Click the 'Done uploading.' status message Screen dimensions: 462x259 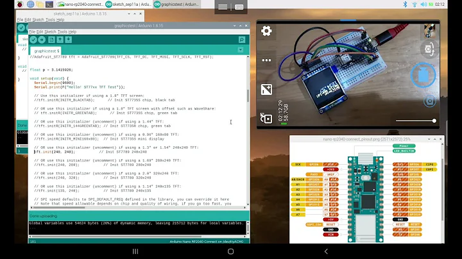pyautogui.click(x=44, y=216)
